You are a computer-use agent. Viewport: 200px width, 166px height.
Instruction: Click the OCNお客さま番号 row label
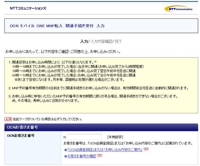(x=21, y=136)
